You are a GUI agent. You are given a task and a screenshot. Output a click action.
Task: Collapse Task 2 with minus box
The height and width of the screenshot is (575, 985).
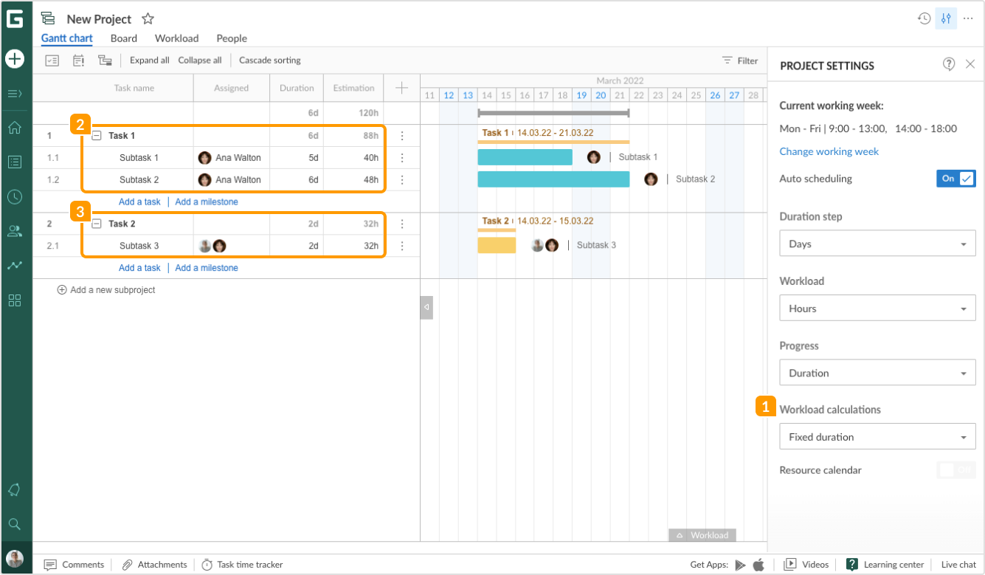pyautogui.click(x=97, y=224)
